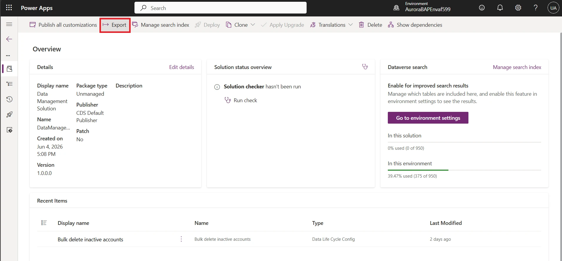Image resolution: width=562 pixels, height=261 pixels.
Task: Open more options for Bulk delete inactive accounts
Action: pyautogui.click(x=181, y=239)
